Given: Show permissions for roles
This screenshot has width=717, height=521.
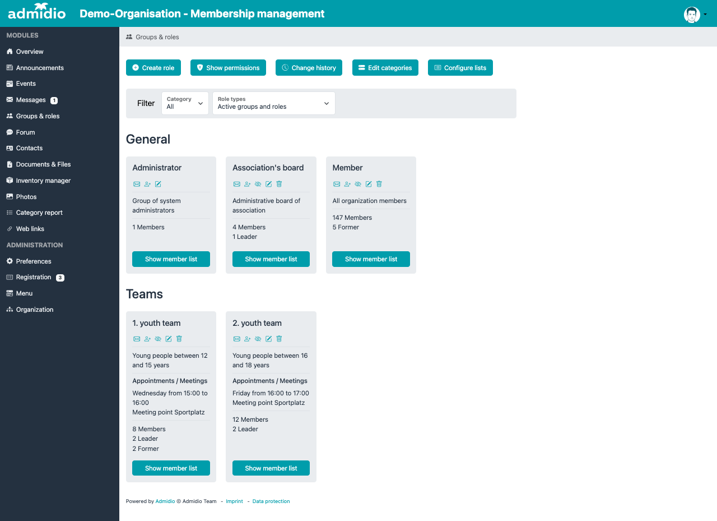Looking at the screenshot, I should tap(228, 68).
